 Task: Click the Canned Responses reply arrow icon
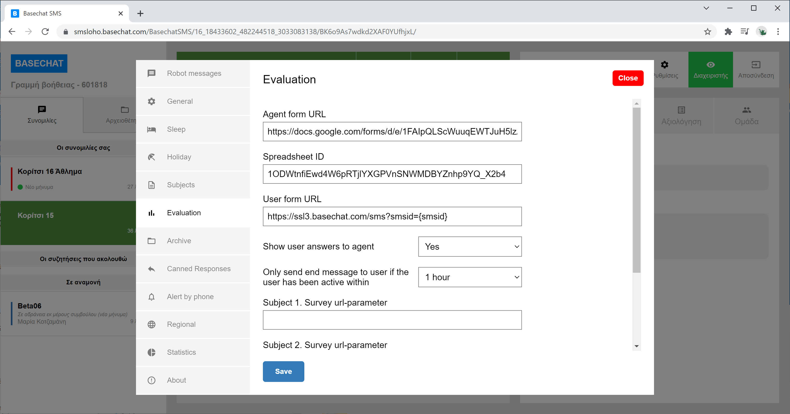click(x=152, y=269)
